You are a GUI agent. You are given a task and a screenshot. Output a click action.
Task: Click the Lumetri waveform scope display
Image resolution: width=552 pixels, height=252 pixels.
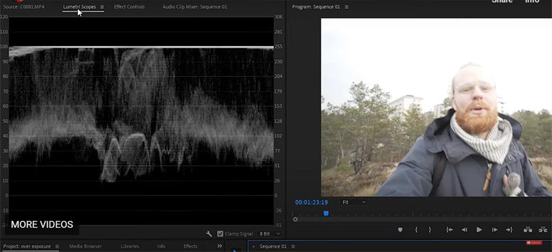[141, 121]
